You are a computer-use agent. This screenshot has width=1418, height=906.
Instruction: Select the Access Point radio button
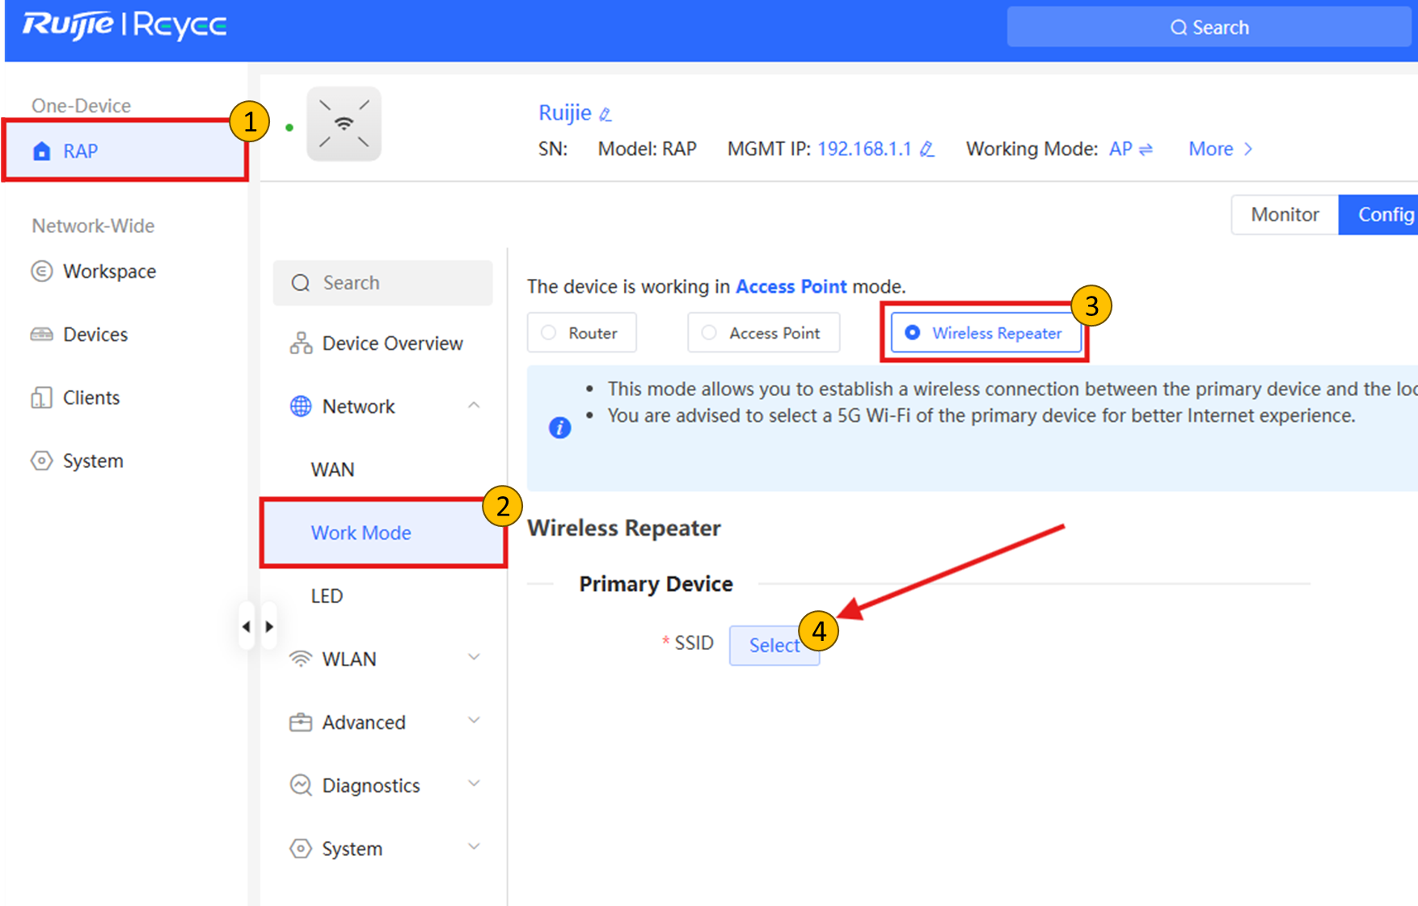pyautogui.click(x=709, y=333)
